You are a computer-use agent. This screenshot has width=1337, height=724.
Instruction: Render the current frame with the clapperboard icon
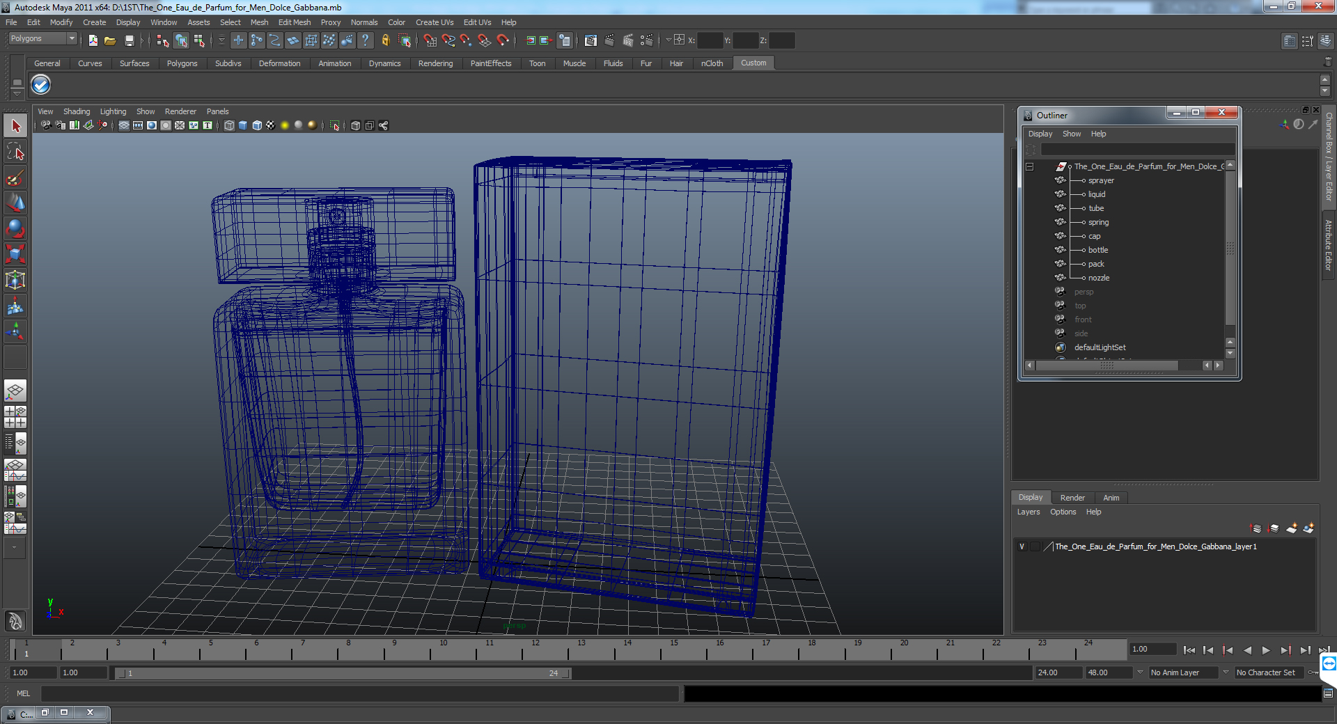point(609,40)
